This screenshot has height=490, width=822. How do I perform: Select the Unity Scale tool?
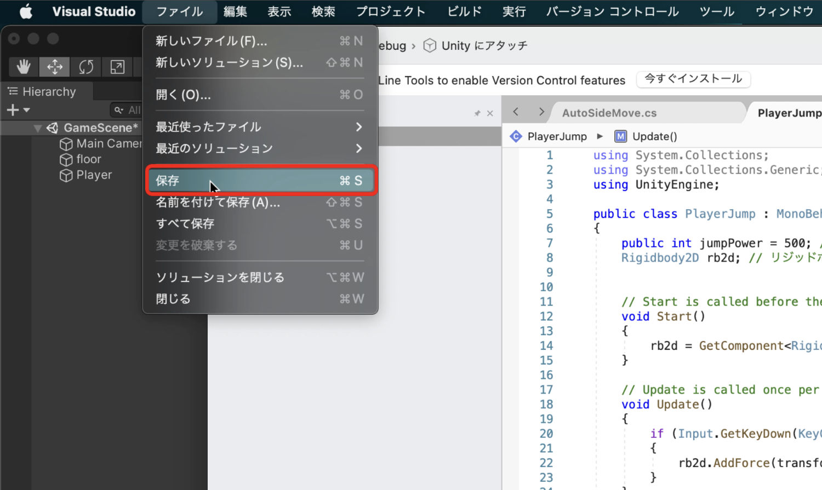click(117, 67)
